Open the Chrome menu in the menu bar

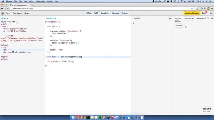[x=9, y=1]
